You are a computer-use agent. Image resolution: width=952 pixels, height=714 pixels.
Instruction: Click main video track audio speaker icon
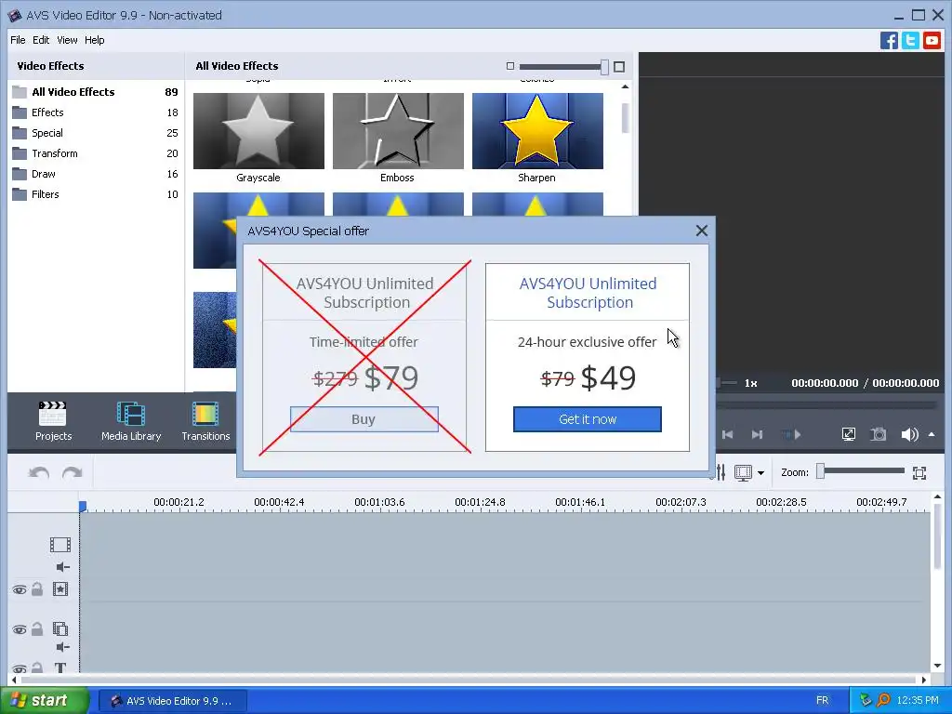click(62, 567)
